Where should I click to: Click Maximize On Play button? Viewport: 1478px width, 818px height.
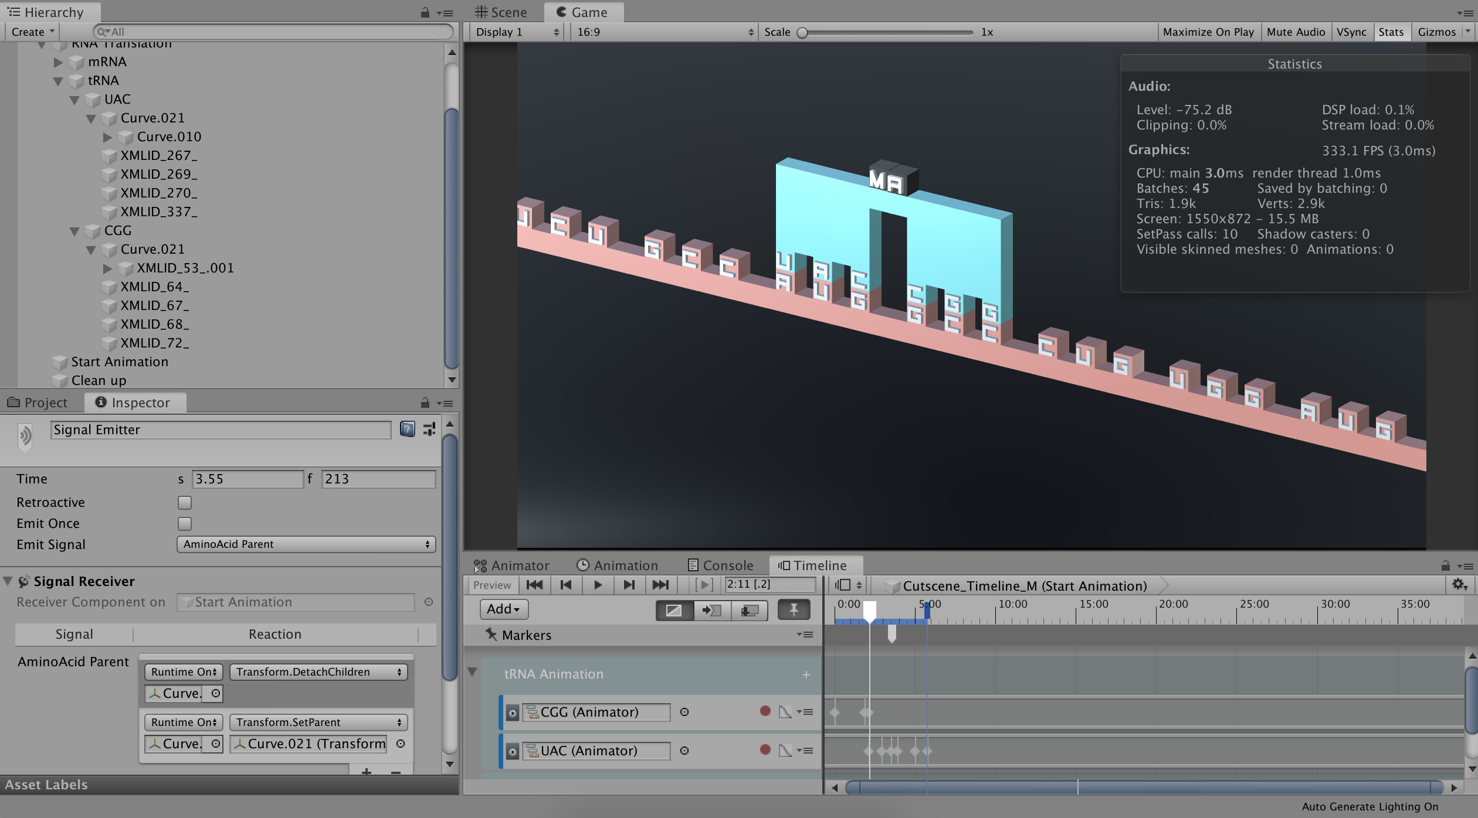(x=1208, y=32)
